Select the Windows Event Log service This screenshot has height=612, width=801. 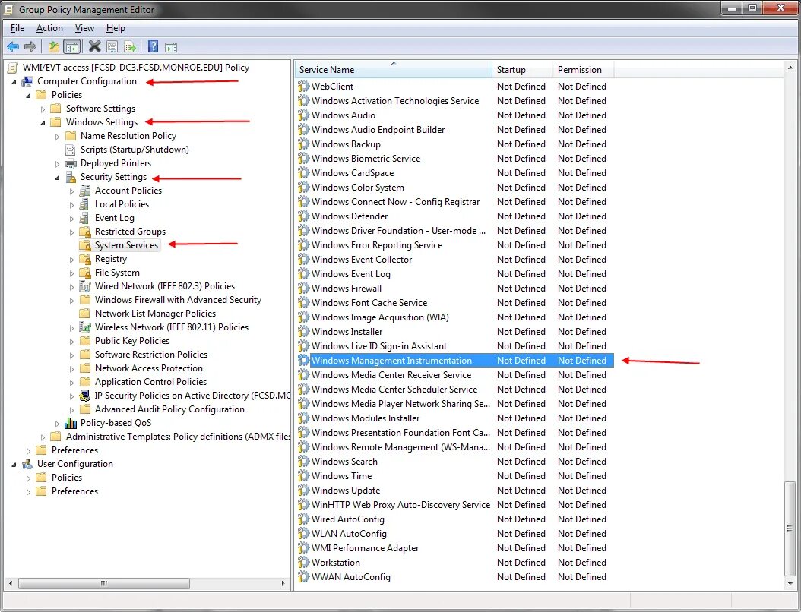[454, 274]
